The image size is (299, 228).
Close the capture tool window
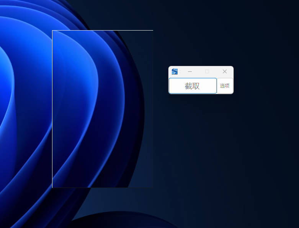[x=225, y=71]
